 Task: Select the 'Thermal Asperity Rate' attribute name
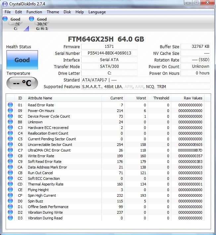(46, 184)
